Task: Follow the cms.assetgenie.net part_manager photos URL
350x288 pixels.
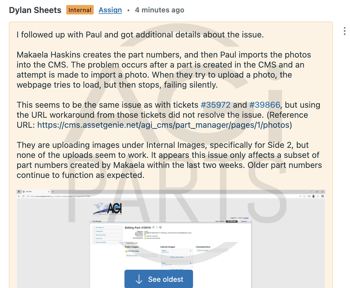Action: click(x=163, y=125)
